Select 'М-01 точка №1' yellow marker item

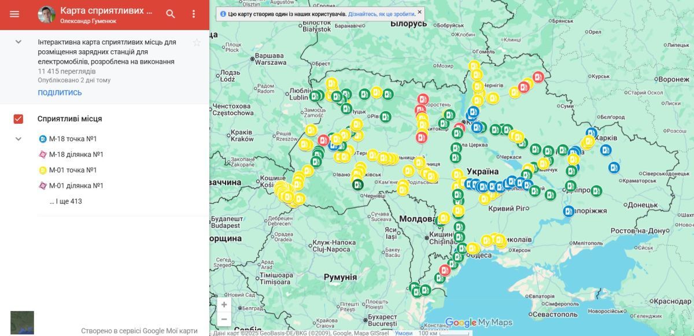click(72, 170)
